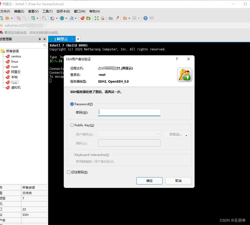
Task: Click the new folder plus toolbar icon
Action: [x=125, y=18]
